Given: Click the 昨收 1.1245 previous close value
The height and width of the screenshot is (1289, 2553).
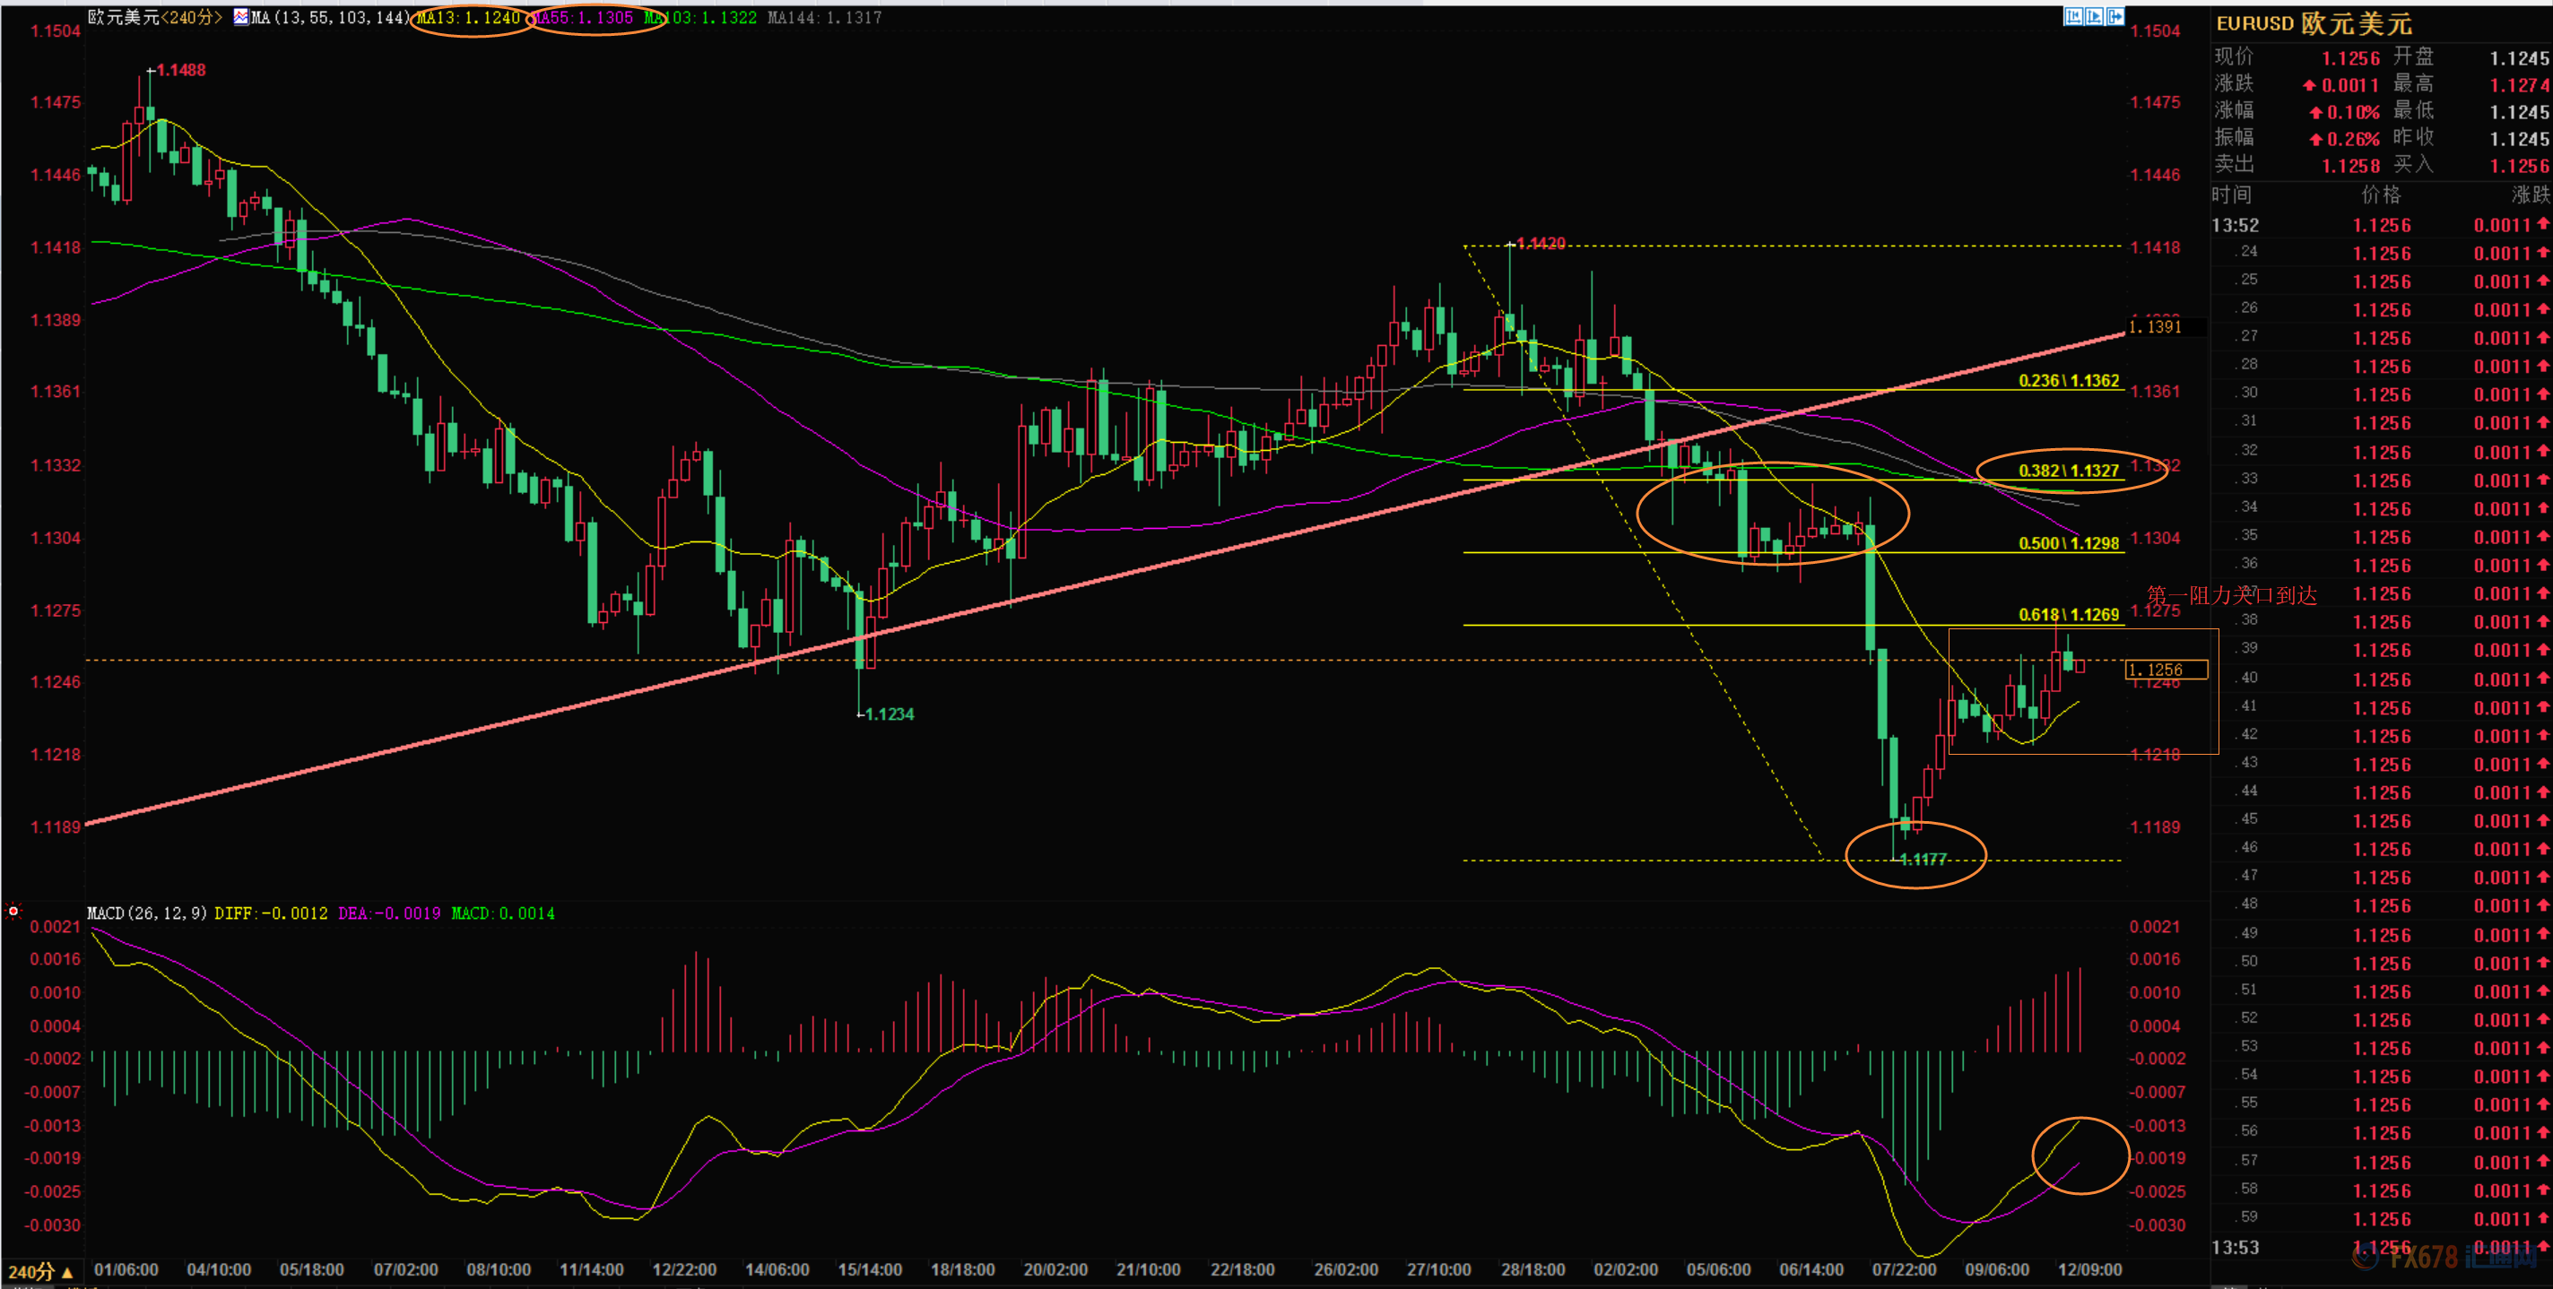Looking at the screenshot, I should click(2519, 139).
